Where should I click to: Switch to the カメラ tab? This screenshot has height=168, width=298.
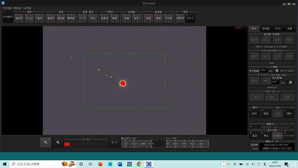click(x=277, y=29)
